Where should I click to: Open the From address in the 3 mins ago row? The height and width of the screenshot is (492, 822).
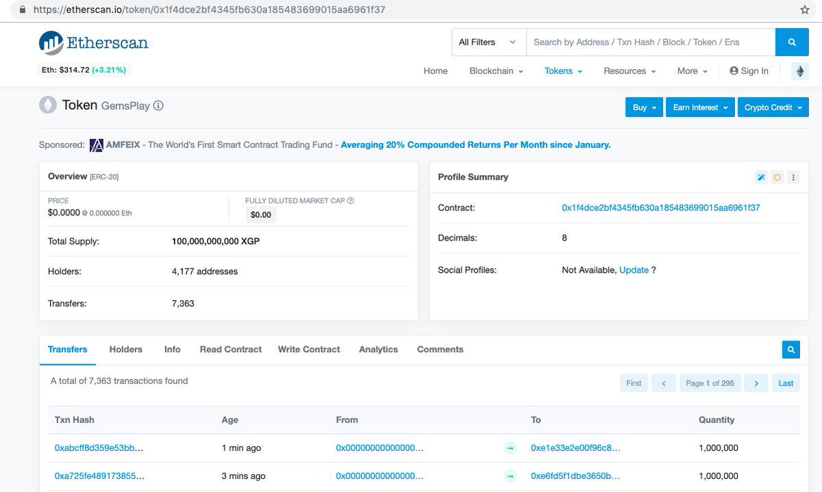coord(379,476)
